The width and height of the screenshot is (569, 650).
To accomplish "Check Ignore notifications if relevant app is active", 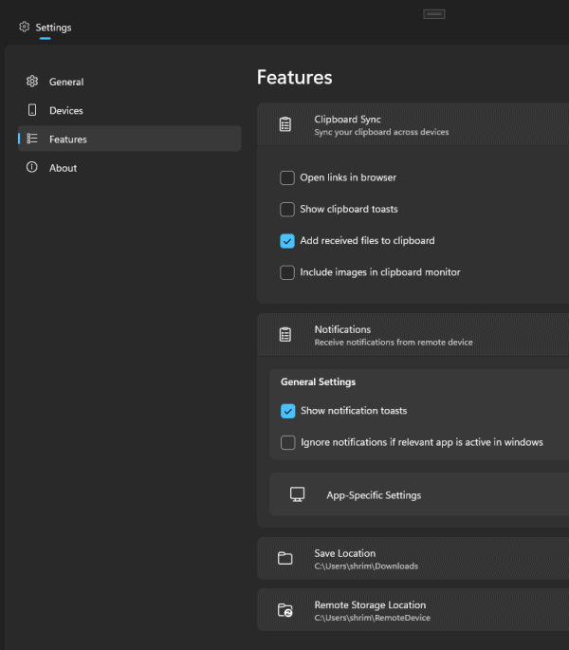I will click(288, 442).
